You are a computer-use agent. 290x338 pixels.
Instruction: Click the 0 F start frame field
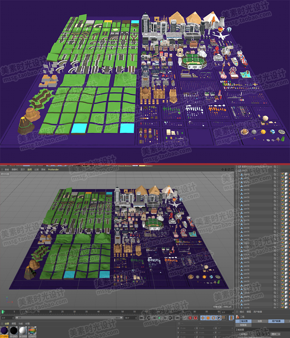click(x=7, y=318)
